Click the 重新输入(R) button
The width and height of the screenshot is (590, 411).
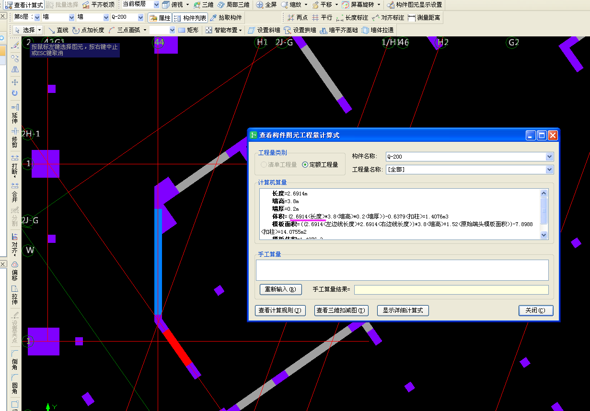click(x=281, y=289)
